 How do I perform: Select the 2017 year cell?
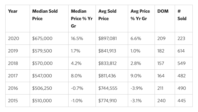click(x=13, y=76)
